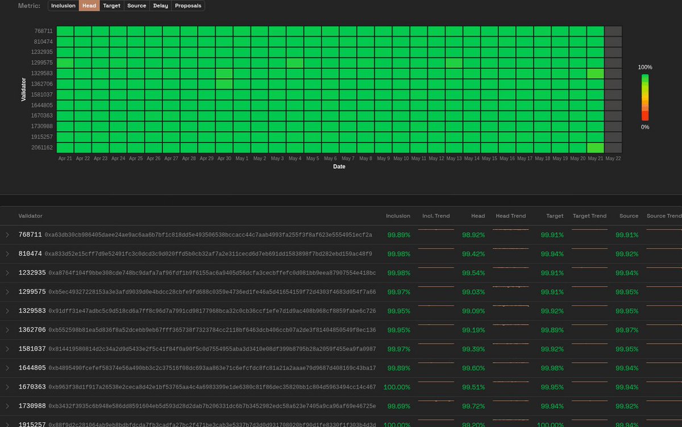Image resolution: width=682 pixels, height=427 pixels.
Task: Click validator ID 1644805 in the table
Action: pos(32,368)
